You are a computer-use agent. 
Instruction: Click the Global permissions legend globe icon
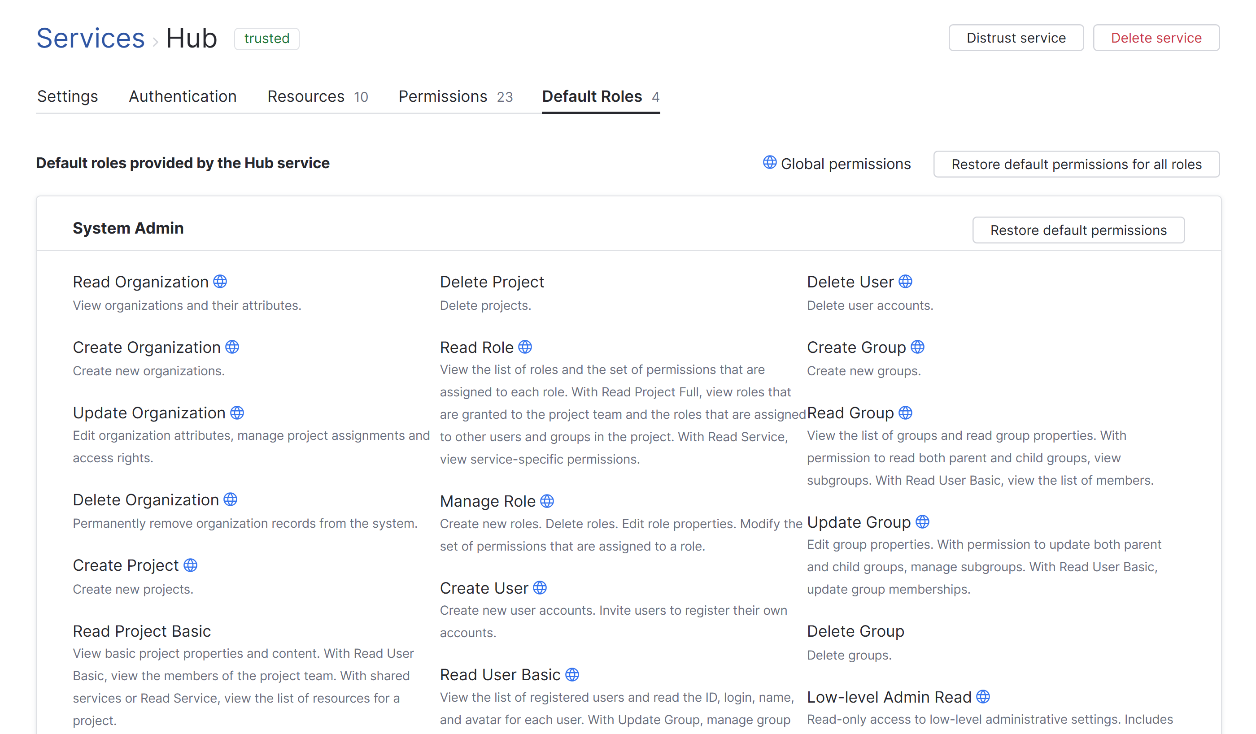pos(770,162)
